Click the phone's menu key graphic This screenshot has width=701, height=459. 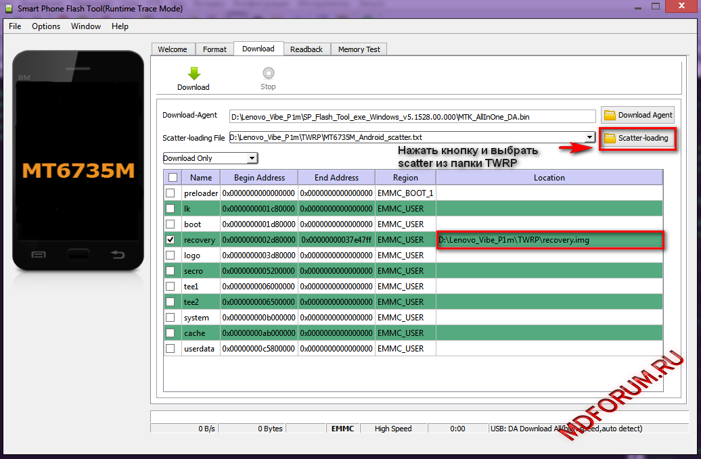(x=39, y=255)
